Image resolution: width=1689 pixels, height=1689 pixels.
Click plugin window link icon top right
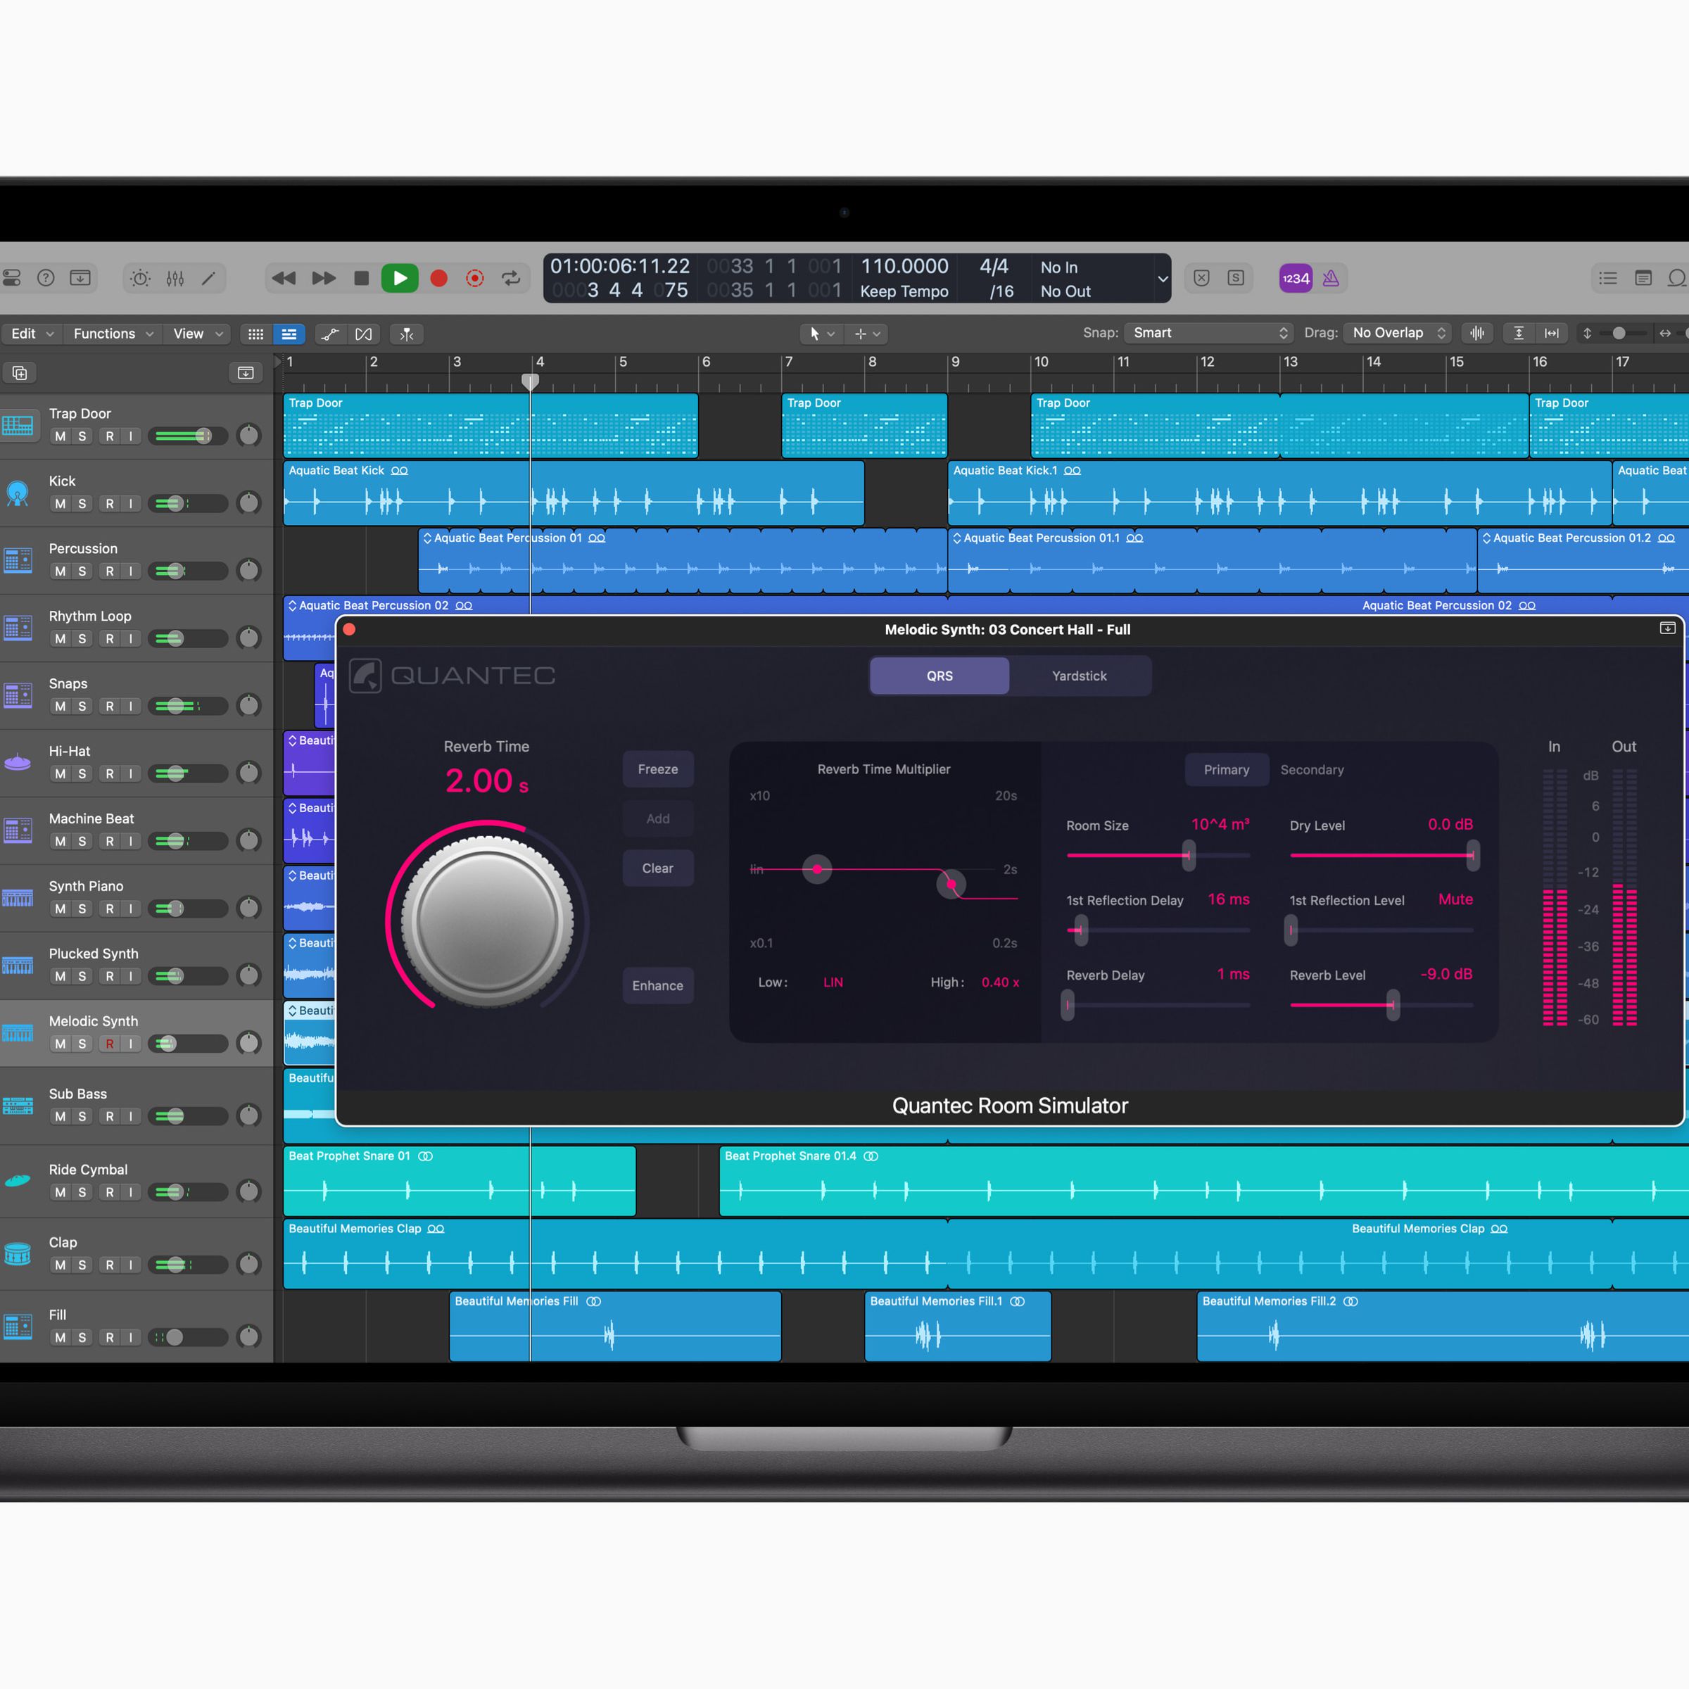[1667, 628]
